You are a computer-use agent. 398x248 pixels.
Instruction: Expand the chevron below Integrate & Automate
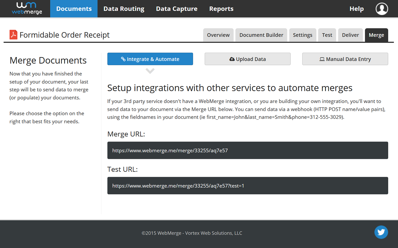150,71
